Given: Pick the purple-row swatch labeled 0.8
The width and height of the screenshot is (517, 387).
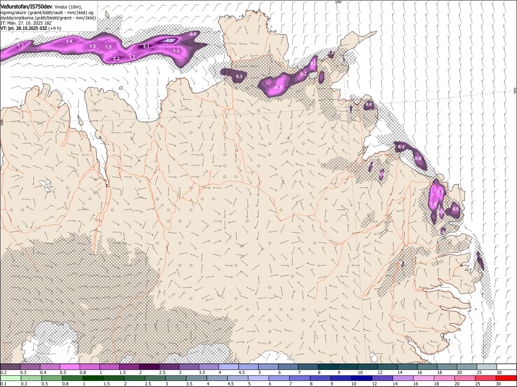Looking at the screenshot, I should coord(89,367).
